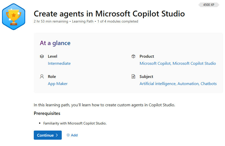Click the 'Create agents in Microsoft Copilot Studio' title
Screen dimensions: 225x146
pos(109,14)
